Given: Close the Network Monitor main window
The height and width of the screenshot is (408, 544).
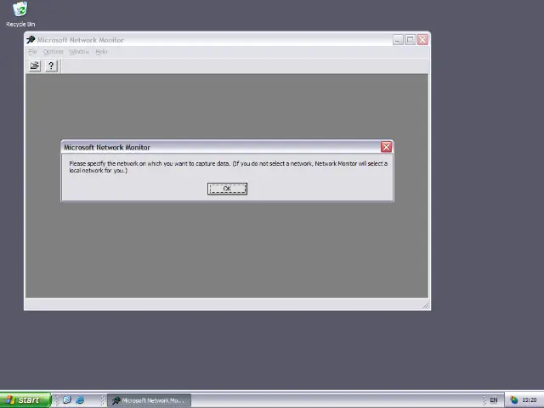Looking at the screenshot, I should 422,40.
